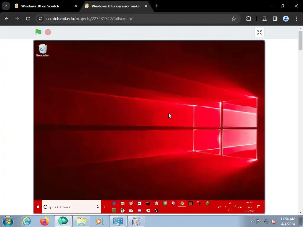The width and height of the screenshot is (303, 227).
Task: Open Edge icon in simulated taskbar
Action: [114, 203]
